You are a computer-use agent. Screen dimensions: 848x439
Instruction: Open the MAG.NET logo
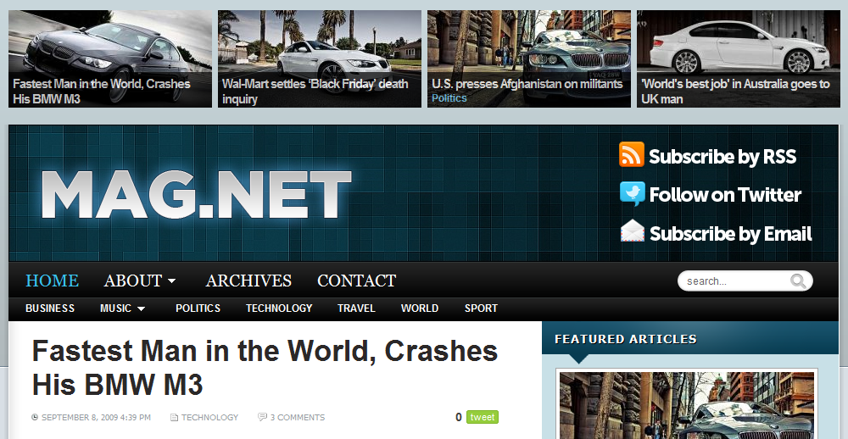pos(196,195)
